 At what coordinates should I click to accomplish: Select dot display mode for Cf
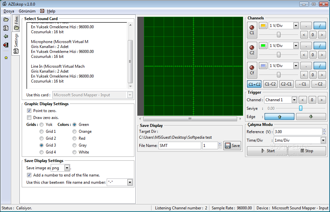[306, 65]
